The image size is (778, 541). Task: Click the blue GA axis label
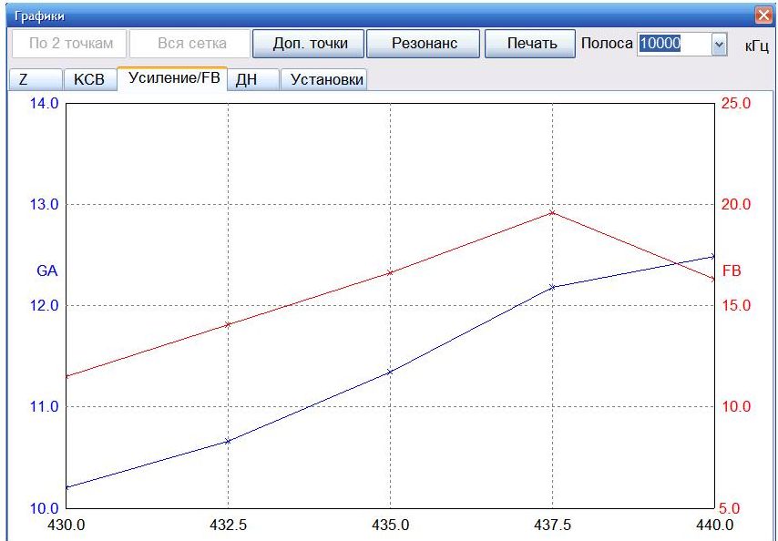[47, 270]
